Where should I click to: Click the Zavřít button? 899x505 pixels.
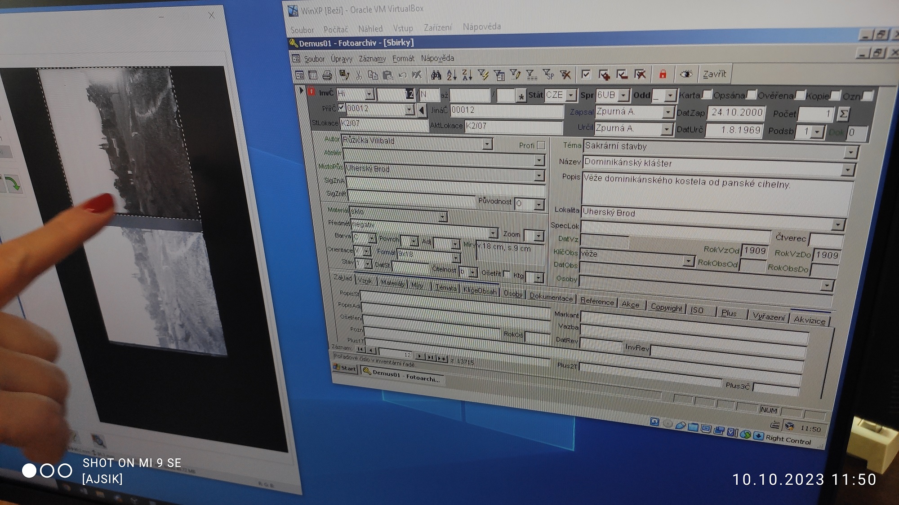[x=715, y=74]
